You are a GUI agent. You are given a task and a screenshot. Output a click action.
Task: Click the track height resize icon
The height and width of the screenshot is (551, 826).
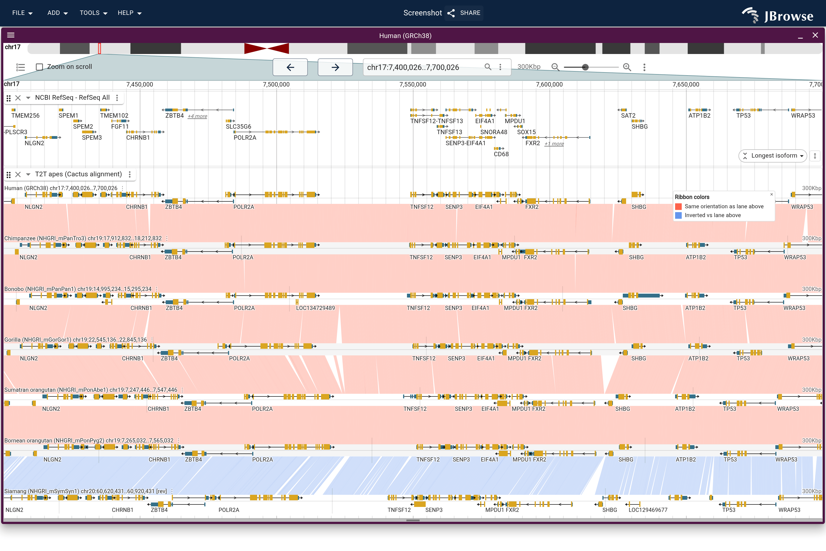[x=815, y=156]
